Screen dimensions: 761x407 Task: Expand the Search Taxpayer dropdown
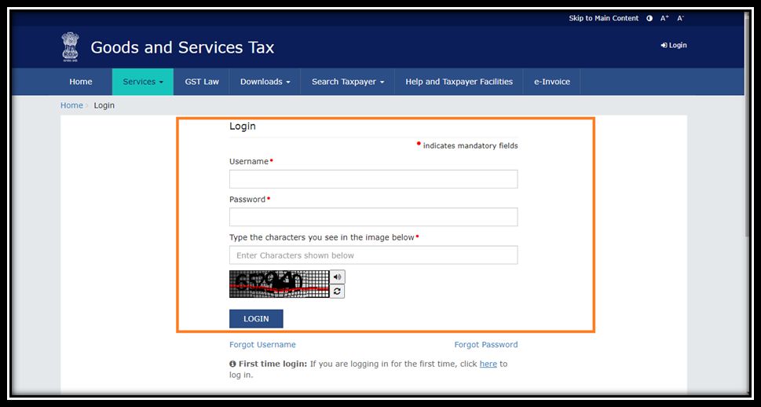tap(347, 82)
